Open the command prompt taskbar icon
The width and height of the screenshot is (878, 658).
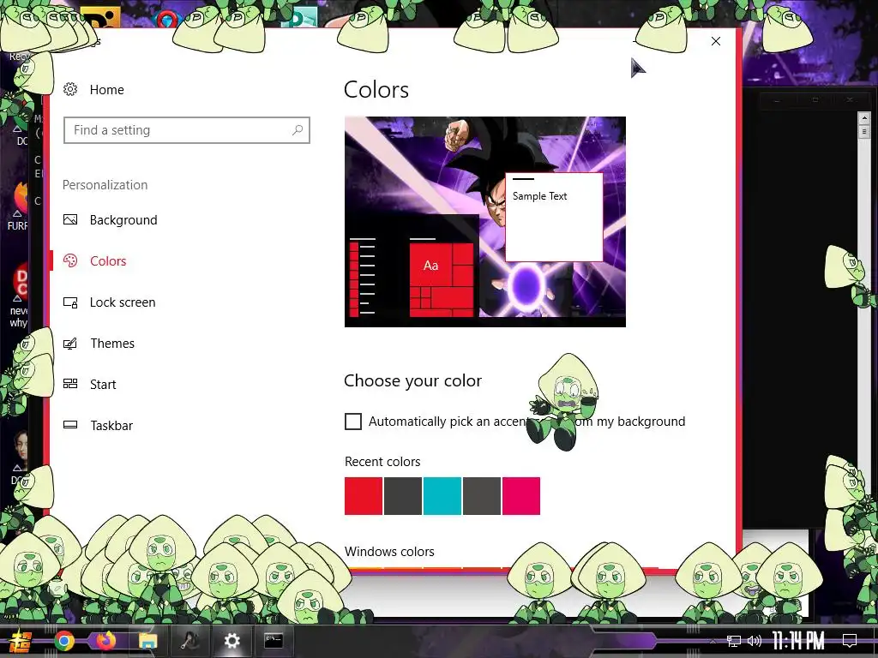274,641
